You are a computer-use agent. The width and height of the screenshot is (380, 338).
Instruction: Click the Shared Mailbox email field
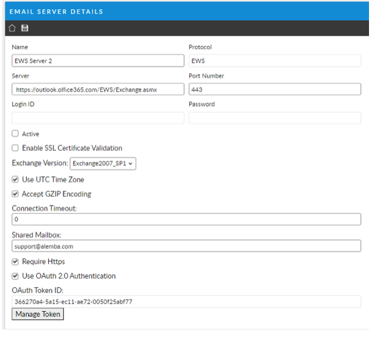tap(186, 246)
